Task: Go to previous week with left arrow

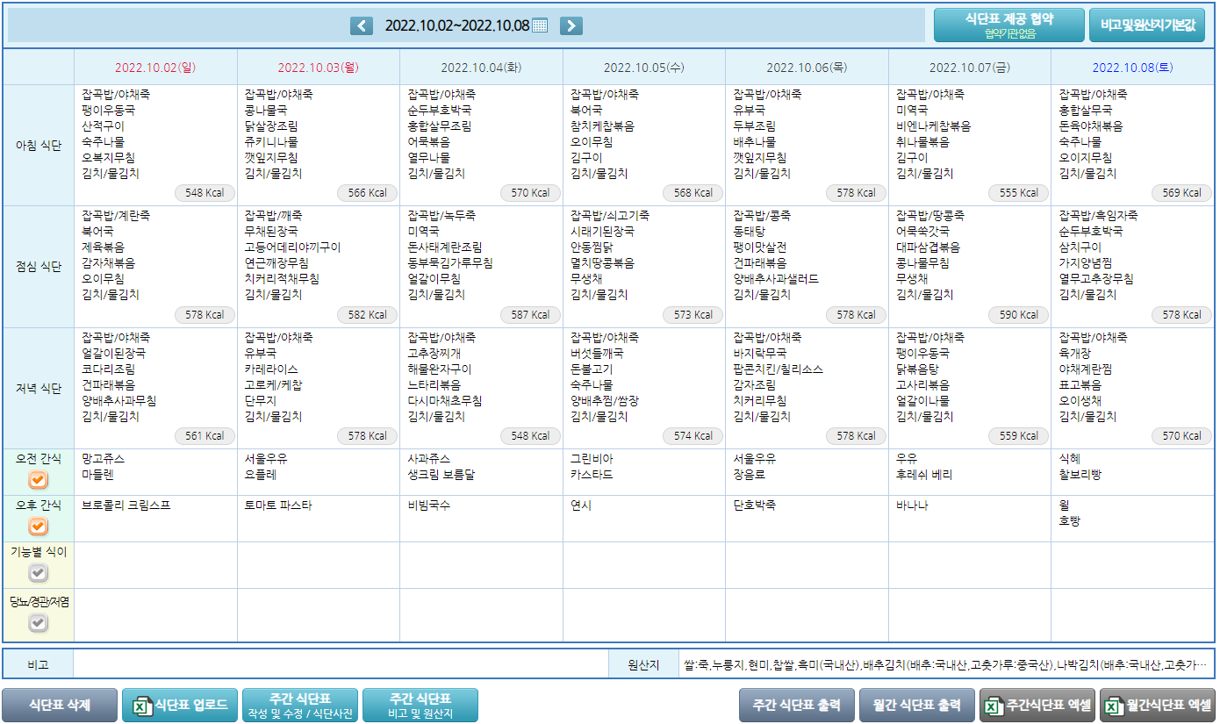Action: 362,25
